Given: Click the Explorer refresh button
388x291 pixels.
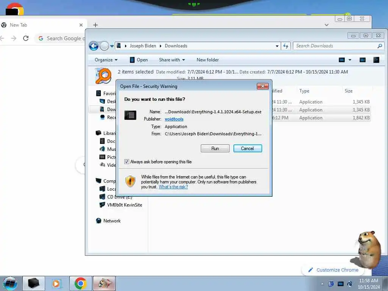Looking at the screenshot, I should tap(286, 46).
